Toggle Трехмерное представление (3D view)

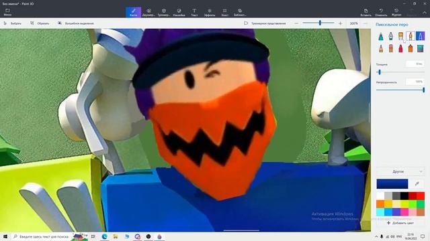[265, 23]
